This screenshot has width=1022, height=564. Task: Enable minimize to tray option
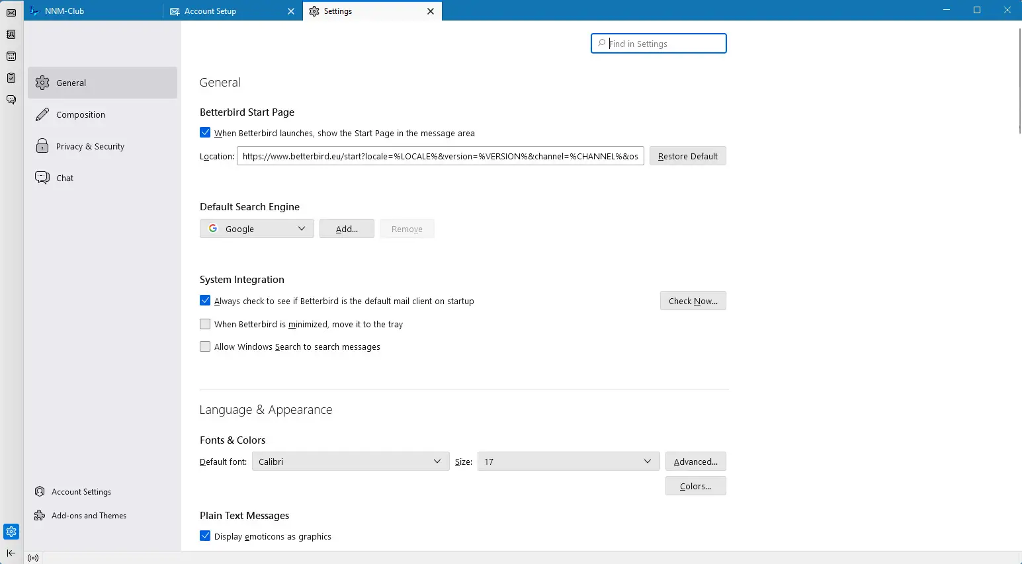[205, 324]
